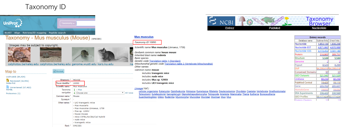Open Translation table 2 (Vertebrate Mitochondrial) link
The height and width of the screenshot is (127, 342).
(189, 64)
